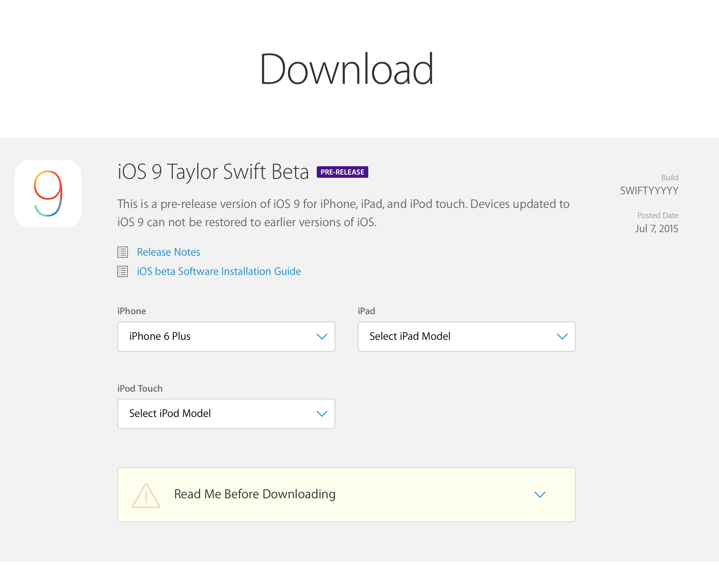Click the Download page heading
719x573 pixels.
click(x=347, y=69)
